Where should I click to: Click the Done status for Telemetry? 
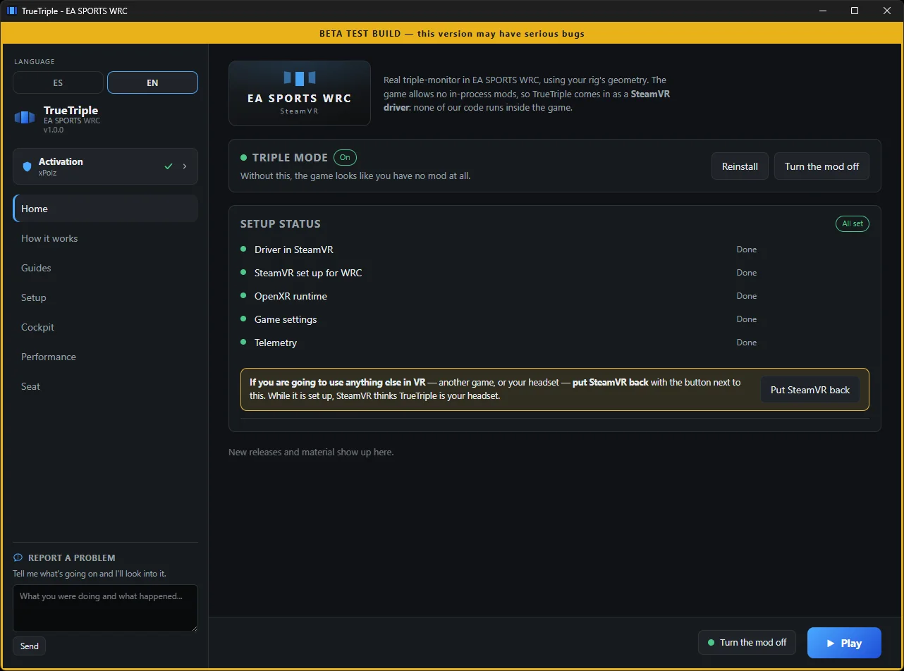click(747, 343)
